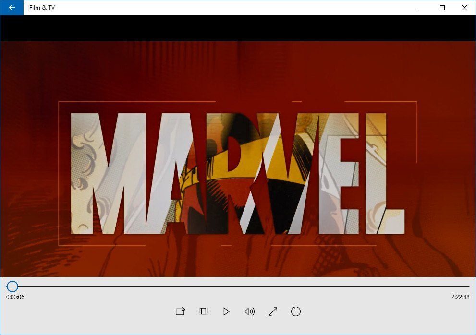Start playing the video
Viewport: 476px width, 335px height.
[x=226, y=311]
